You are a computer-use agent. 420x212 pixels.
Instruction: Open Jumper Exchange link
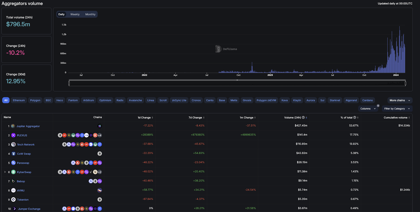pyautogui.click(x=29, y=209)
